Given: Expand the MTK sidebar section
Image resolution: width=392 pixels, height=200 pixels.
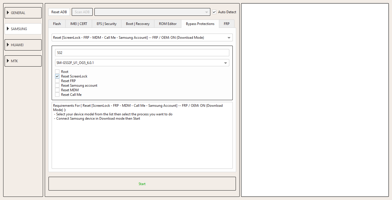Looking at the screenshot, I should point(23,61).
